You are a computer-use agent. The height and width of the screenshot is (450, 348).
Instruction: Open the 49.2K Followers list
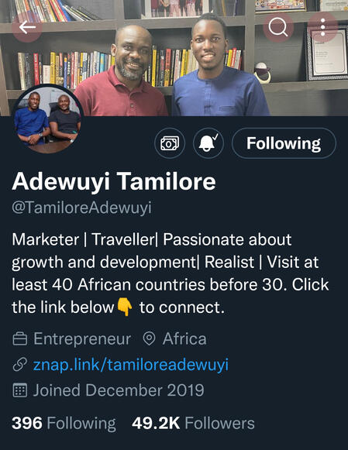point(193,424)
